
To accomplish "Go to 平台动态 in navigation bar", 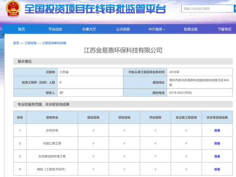I will click(x=55, y=29).
